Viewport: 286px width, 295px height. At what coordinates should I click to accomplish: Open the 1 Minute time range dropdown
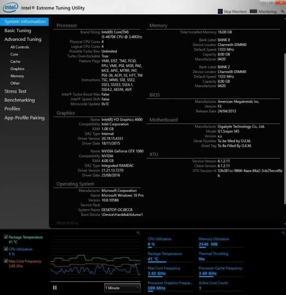coord(122,288)
